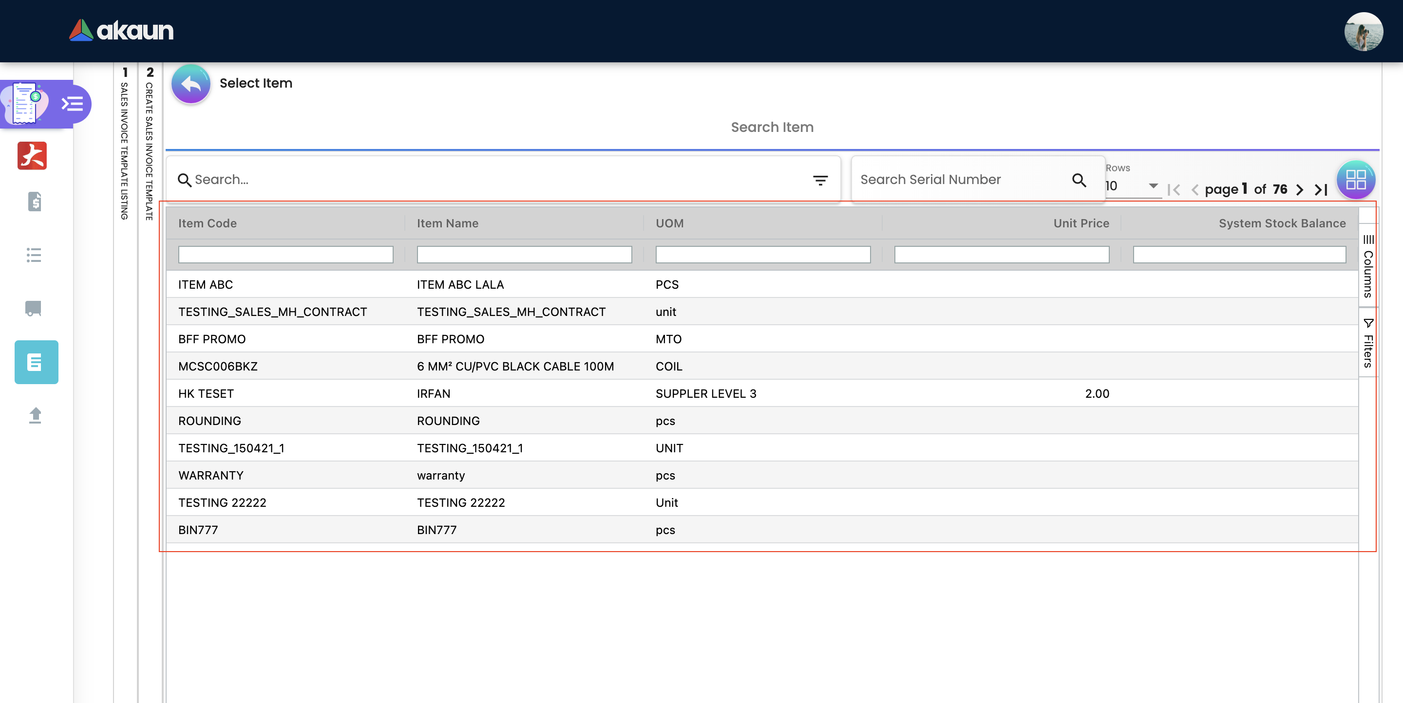
Task: Open the Columns side panel
Action: pos(1367,266)
